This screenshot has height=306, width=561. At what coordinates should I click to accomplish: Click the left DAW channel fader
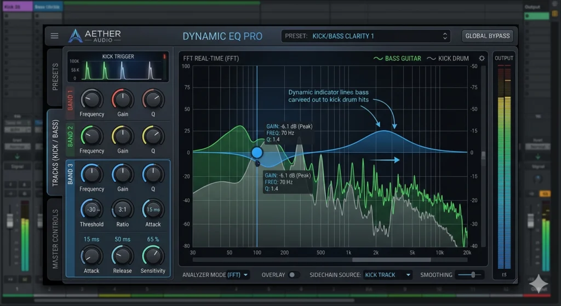(x=10, y=220)
